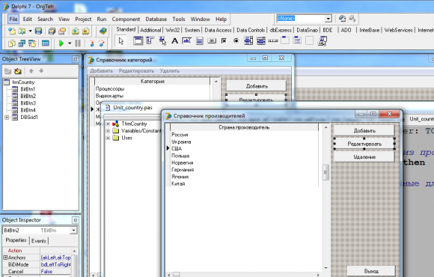
Task: Expand the DBGrid1 tree node
Action: click(7, 118)
